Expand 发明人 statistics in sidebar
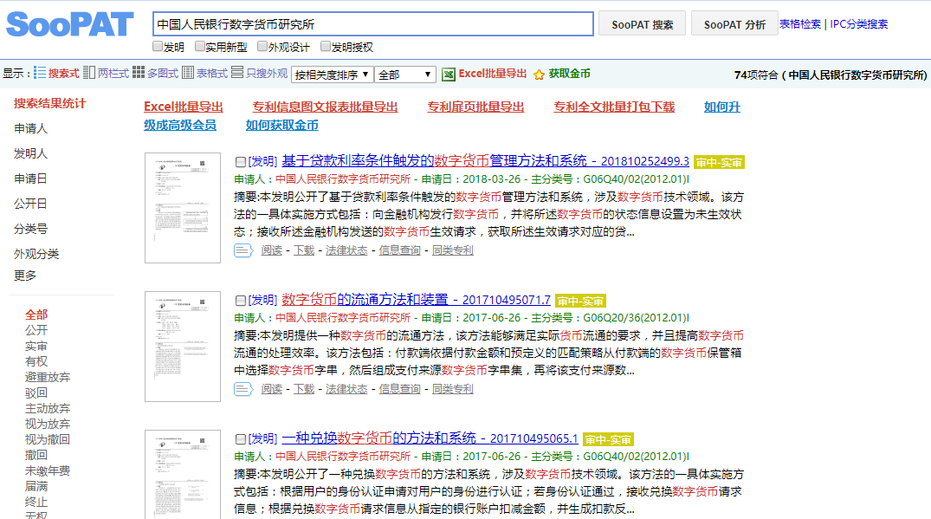931x519 pixels. click(x=30, y=153)
